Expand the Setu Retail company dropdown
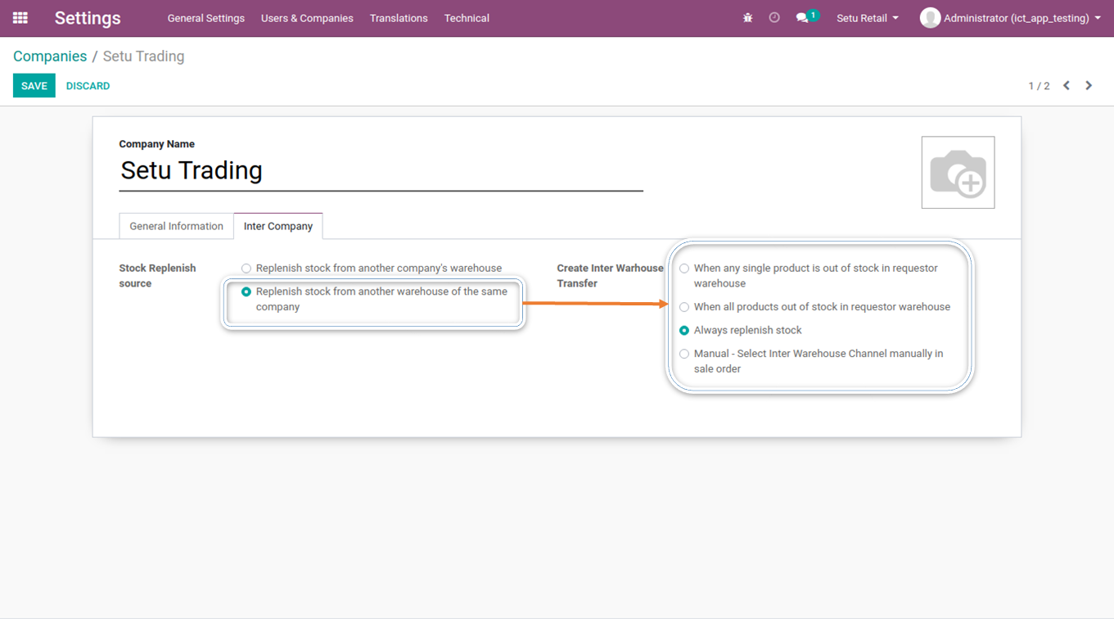This screenshot has height=619, width=1114. click(x=868, y=18)
